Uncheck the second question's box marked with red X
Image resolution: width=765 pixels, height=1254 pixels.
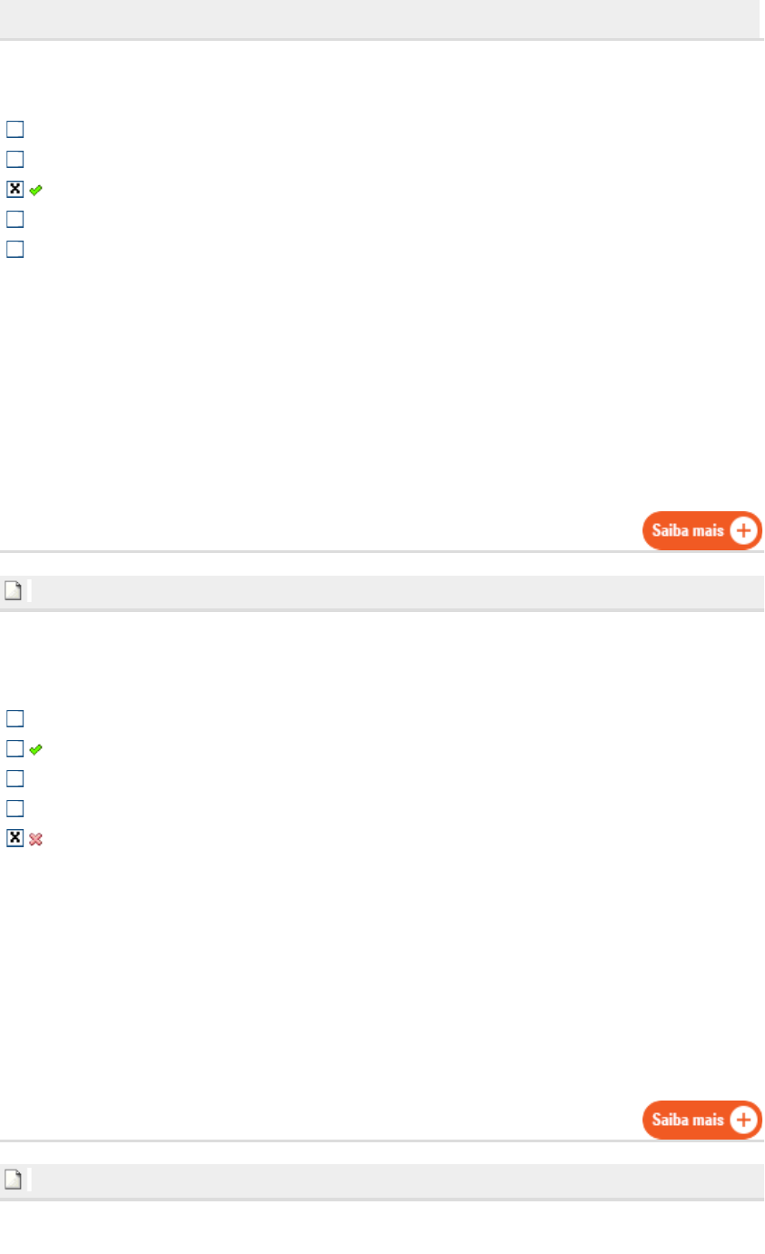click(x=15, y=838)
